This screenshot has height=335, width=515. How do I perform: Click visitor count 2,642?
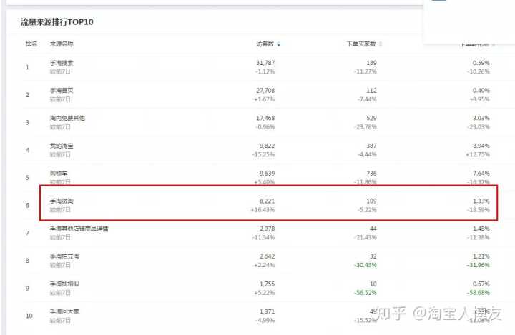click(x=267, y=256)
